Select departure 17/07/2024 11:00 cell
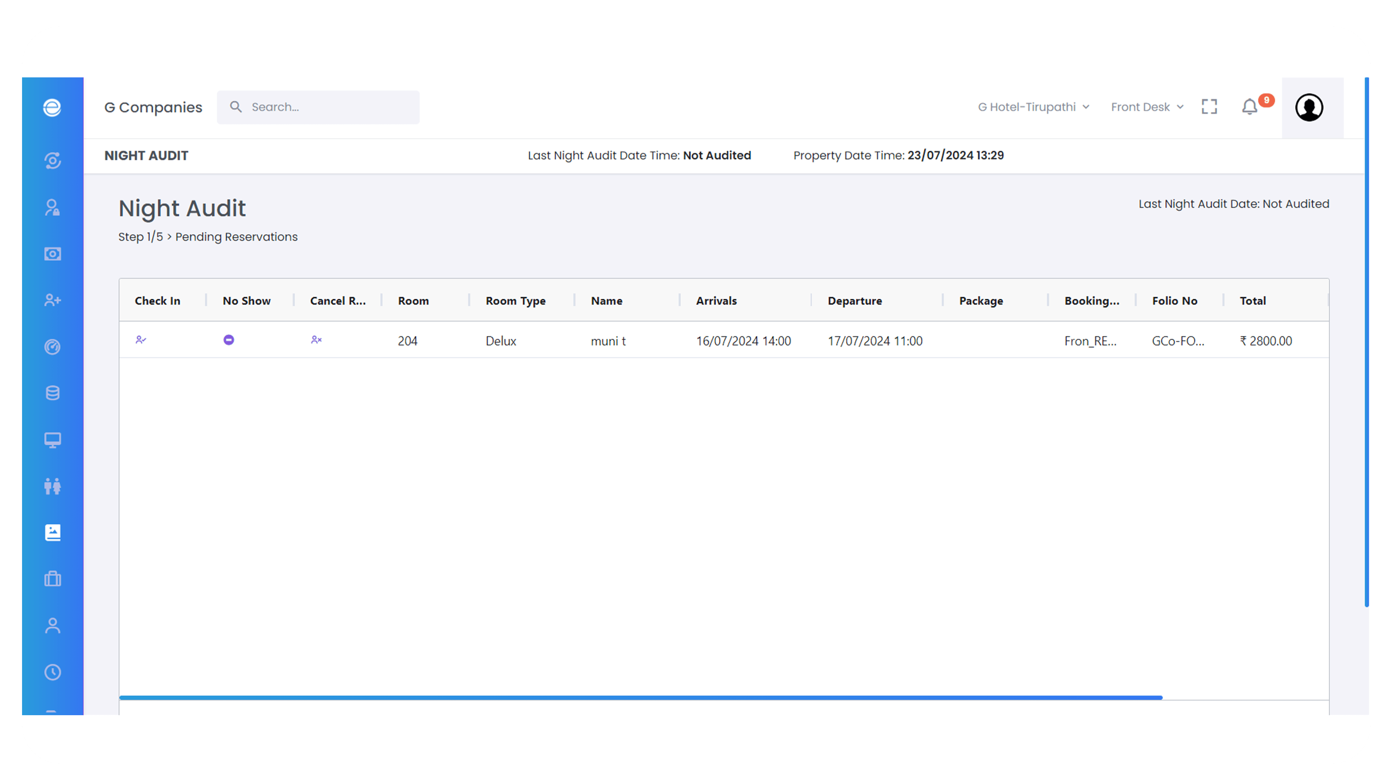This screenshot has width=1388, height=781. [875, 341]
